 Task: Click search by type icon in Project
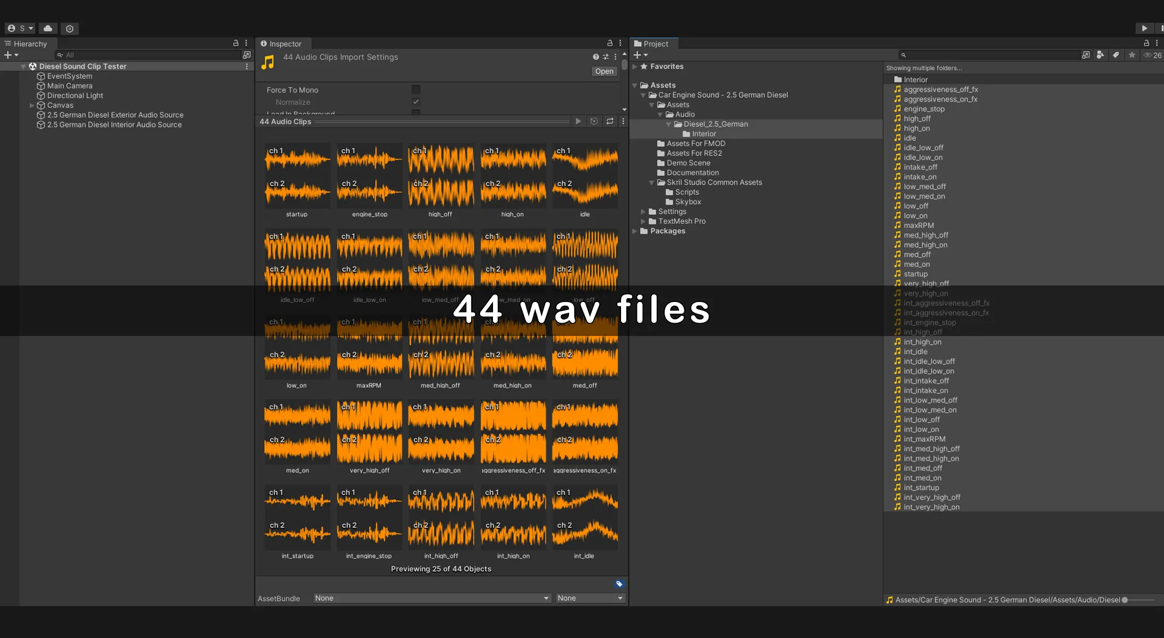(1100, 55)
